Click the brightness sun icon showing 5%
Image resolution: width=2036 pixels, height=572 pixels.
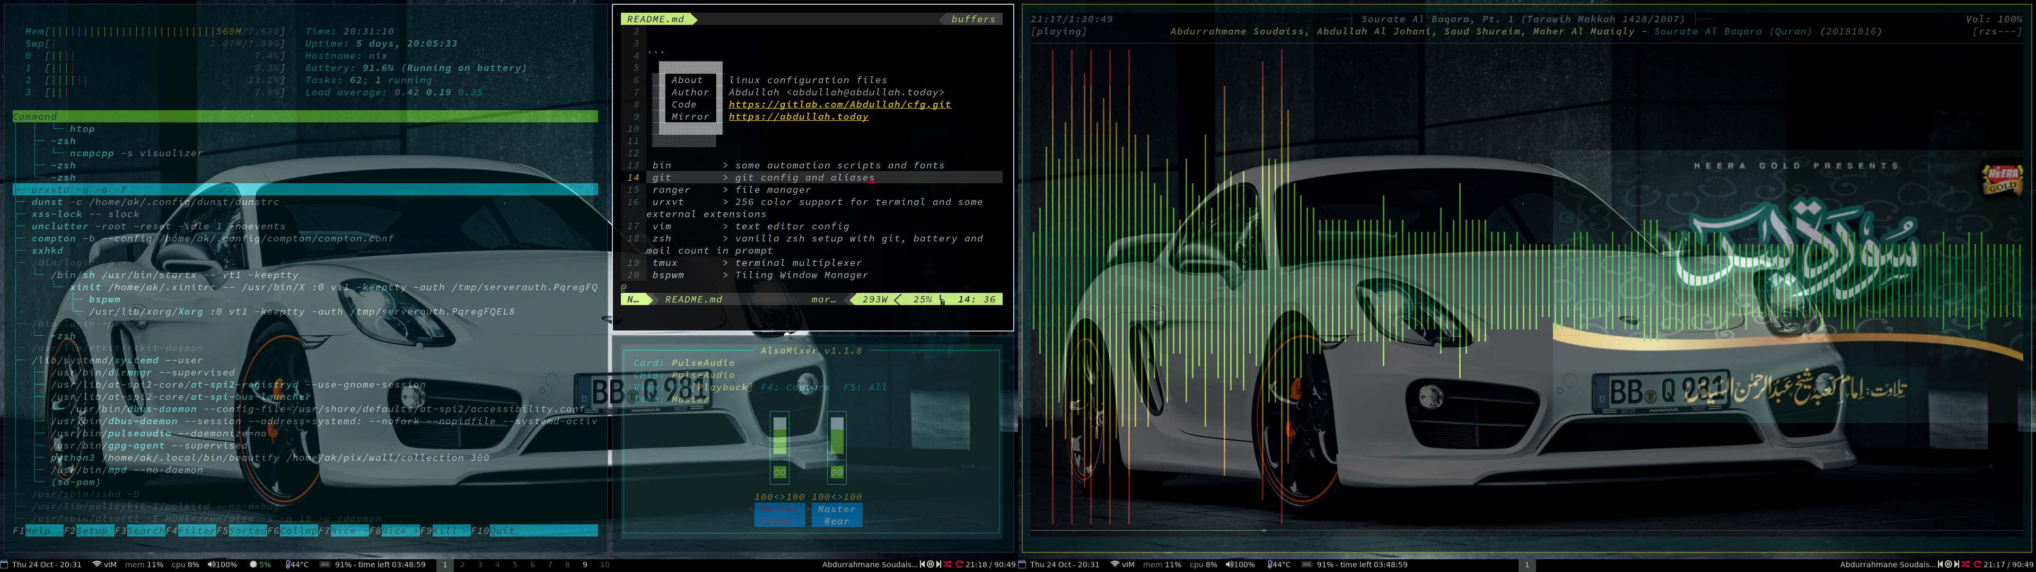point(253,565)
